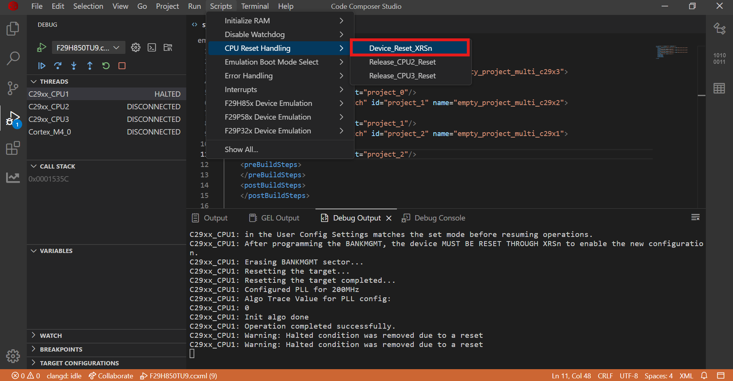Click the Step Into arrow icon
Screen dimensions: 733x381
pos(74,66)
